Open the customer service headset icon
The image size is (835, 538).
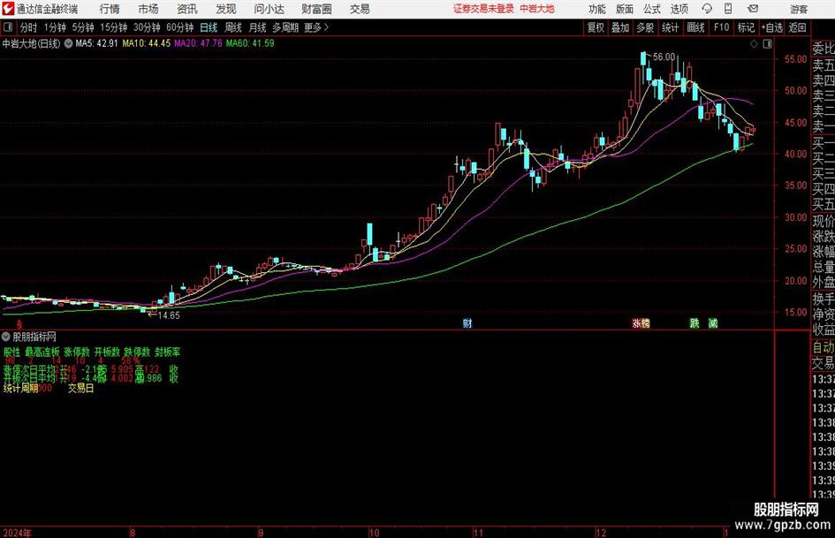707,9
